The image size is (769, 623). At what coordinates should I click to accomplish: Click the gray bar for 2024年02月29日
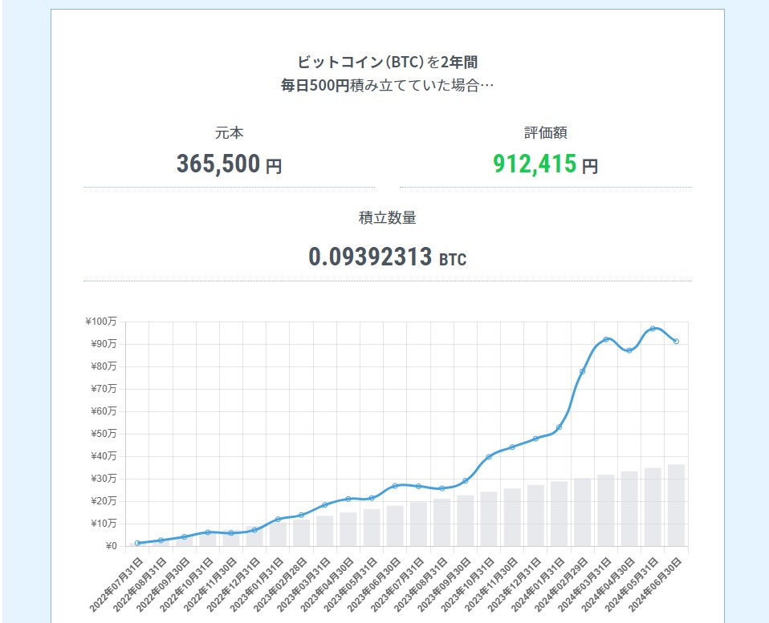click(x=583, y=512)
